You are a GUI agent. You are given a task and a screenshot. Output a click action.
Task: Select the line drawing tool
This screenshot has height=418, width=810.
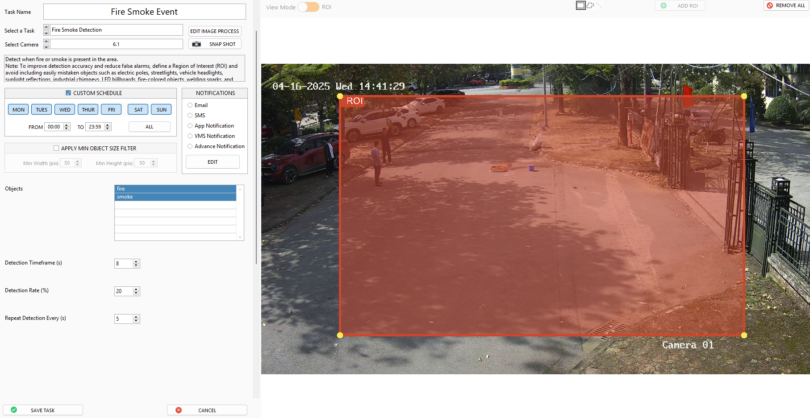pos(599,5)
